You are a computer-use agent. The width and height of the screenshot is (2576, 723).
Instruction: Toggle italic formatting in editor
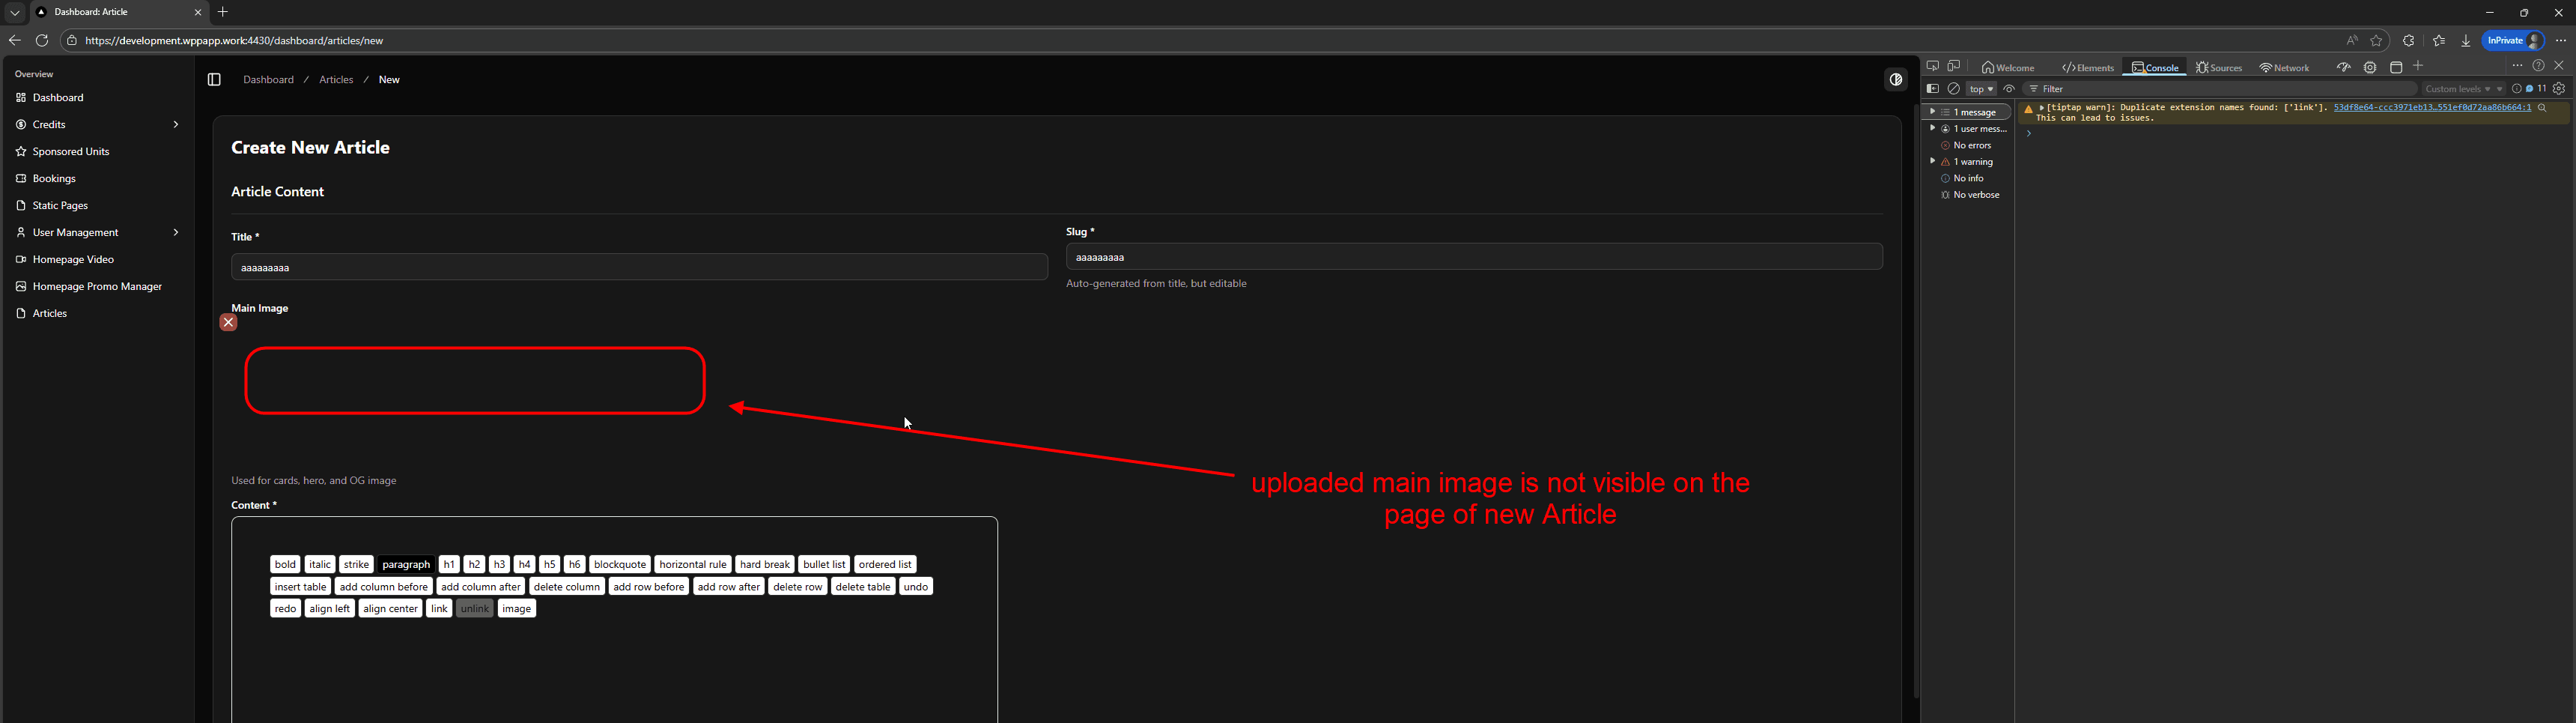[x=320, y=565]
